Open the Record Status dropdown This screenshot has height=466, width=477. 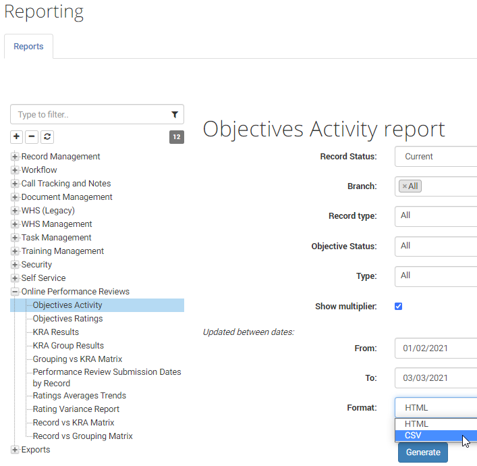pyautogui.click(x=436, y=157)
